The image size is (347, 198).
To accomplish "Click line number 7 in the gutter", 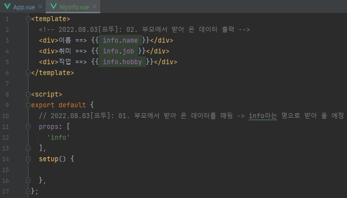I will tap(7, 84).
